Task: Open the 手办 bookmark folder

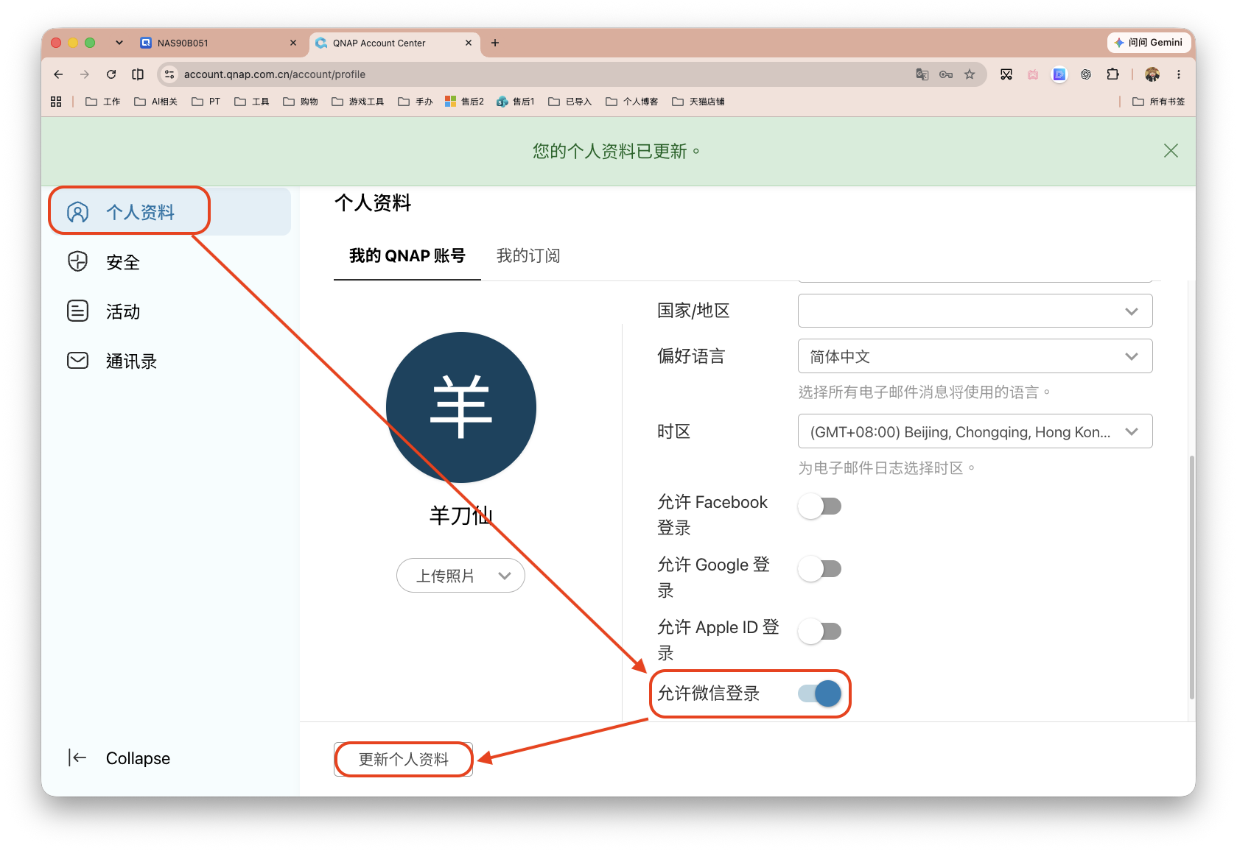Action: (x=416, y=102)
